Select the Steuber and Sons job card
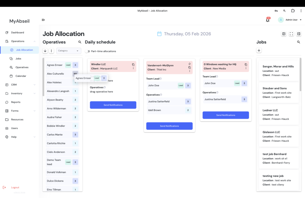 click(277, 92)
